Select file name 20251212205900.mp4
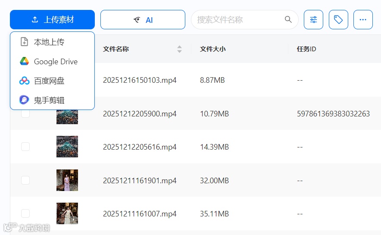This screenshot has width=381, height=235. (140, 114)
